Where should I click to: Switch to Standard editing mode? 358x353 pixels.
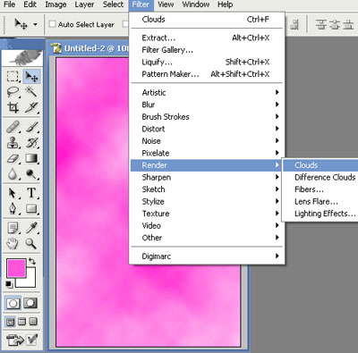click(13, 303)
